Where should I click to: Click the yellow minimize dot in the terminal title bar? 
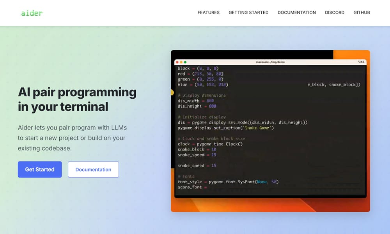181,62
